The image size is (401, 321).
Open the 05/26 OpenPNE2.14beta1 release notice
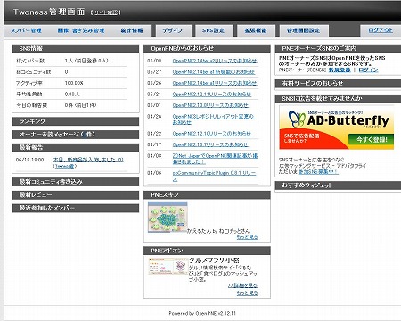215,83
